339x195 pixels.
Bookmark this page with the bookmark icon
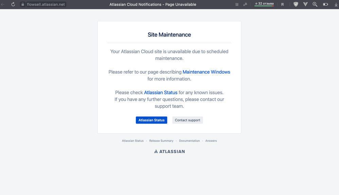282,4
